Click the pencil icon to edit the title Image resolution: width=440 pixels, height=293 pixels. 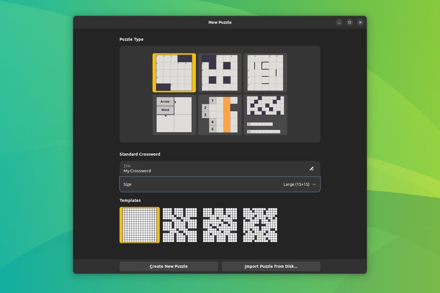(x=311, y=168)
